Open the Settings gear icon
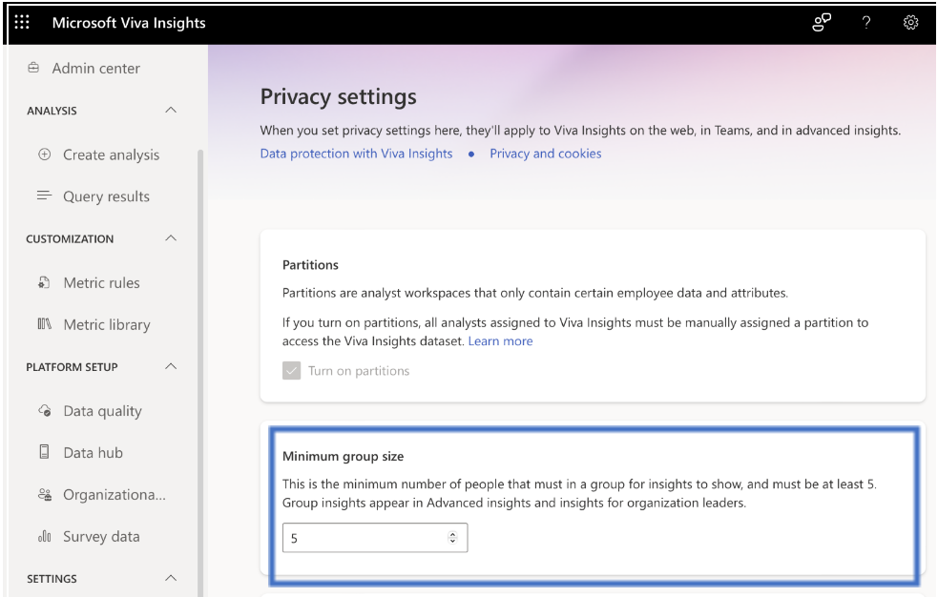 click(x=910, y=23)
